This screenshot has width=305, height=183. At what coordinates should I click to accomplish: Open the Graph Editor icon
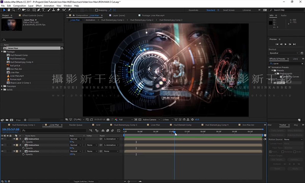(119, 131)
